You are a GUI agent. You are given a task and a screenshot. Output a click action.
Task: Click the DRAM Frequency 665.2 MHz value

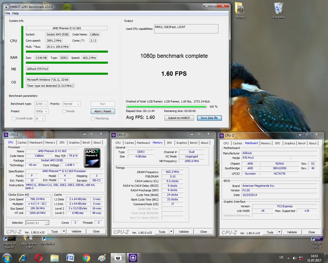tap(172, 172)
